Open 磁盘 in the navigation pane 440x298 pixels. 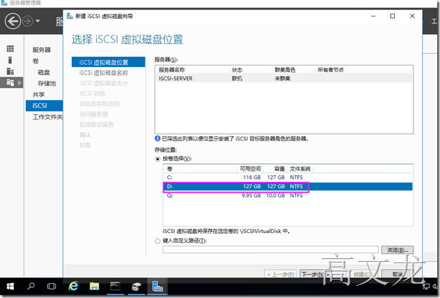(x=44, y=72)
